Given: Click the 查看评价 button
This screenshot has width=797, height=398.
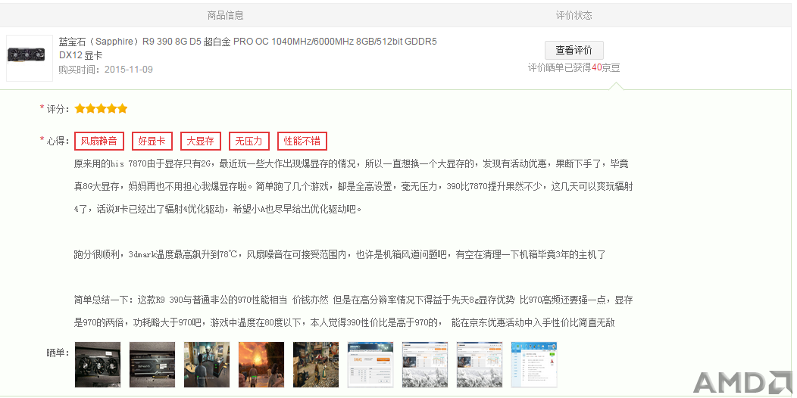Looking at the screenshot, I should 574,50.
